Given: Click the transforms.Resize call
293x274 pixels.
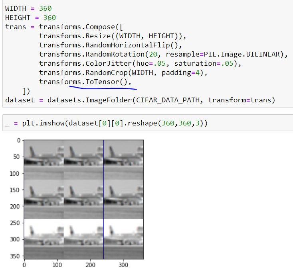Looking at the screenshot, I should [71, 36].
